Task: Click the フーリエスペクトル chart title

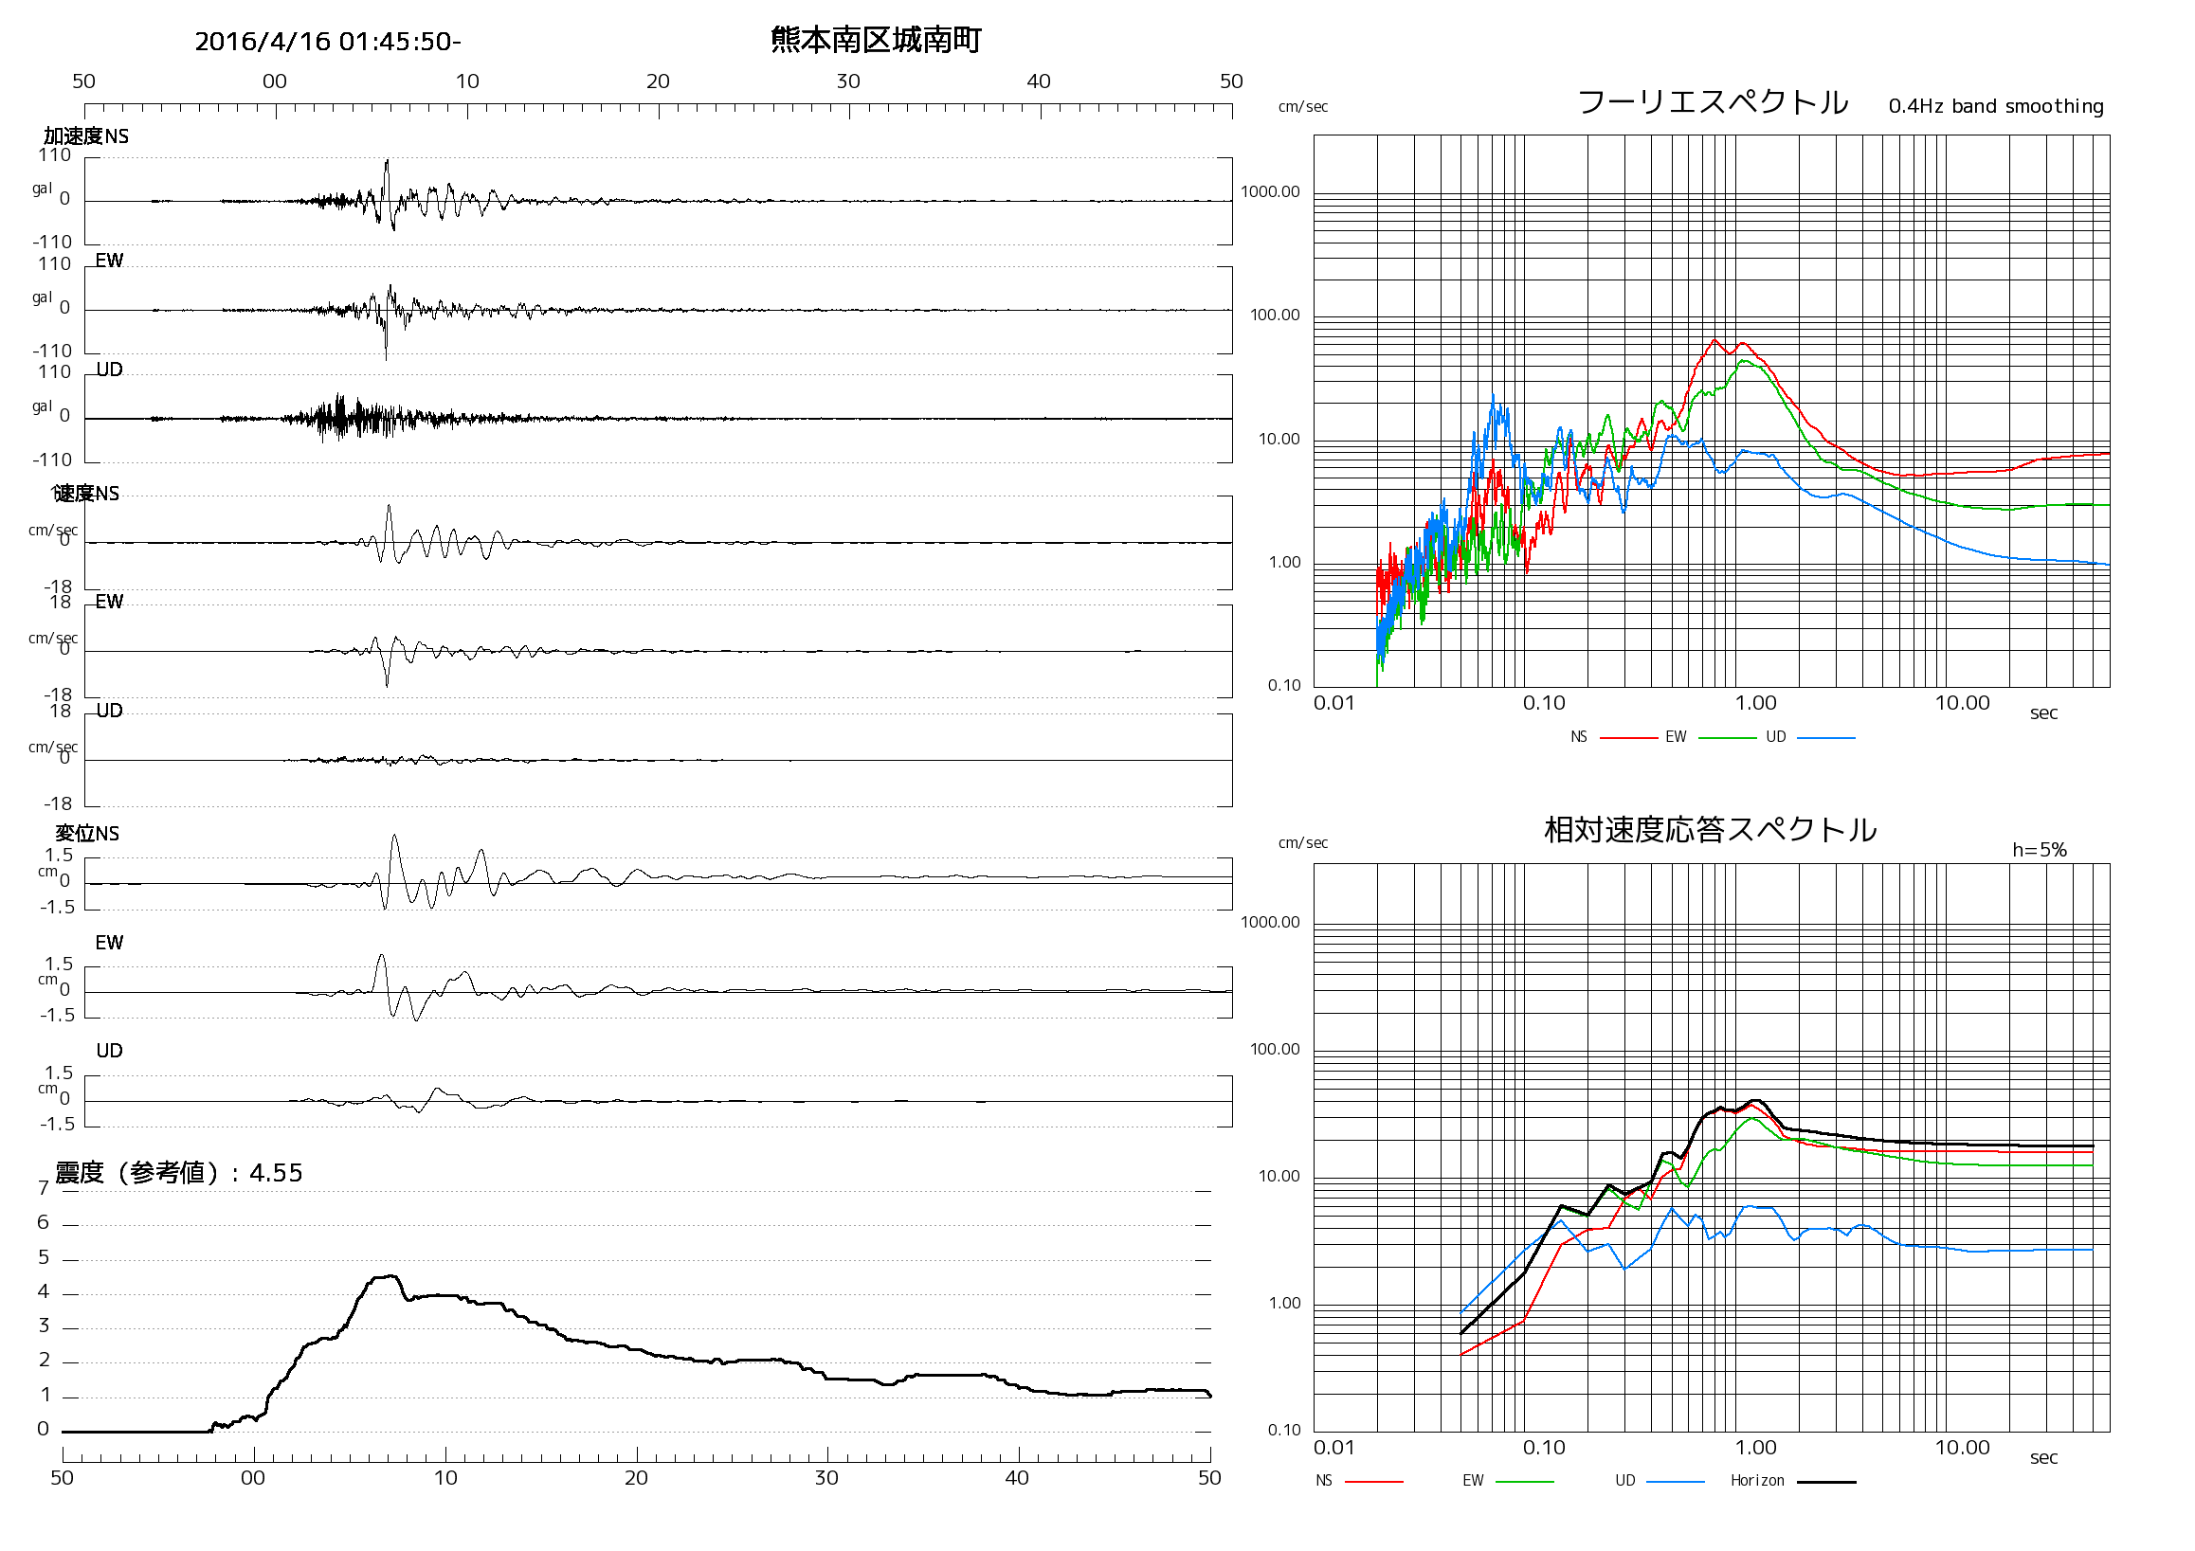Action: [x=1713, y=102]
